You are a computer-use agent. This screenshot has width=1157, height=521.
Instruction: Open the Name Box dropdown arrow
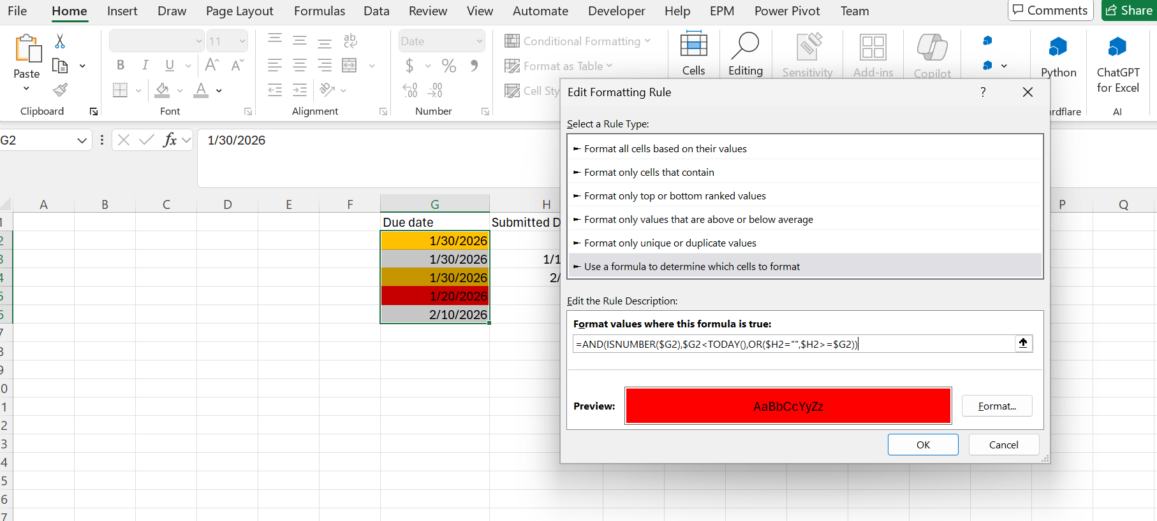pos(82,140)
